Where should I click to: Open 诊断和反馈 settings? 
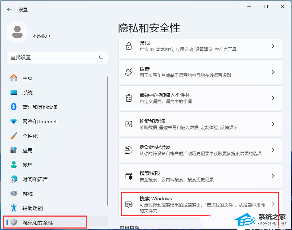pyautogui.click(x=200, y=124)
